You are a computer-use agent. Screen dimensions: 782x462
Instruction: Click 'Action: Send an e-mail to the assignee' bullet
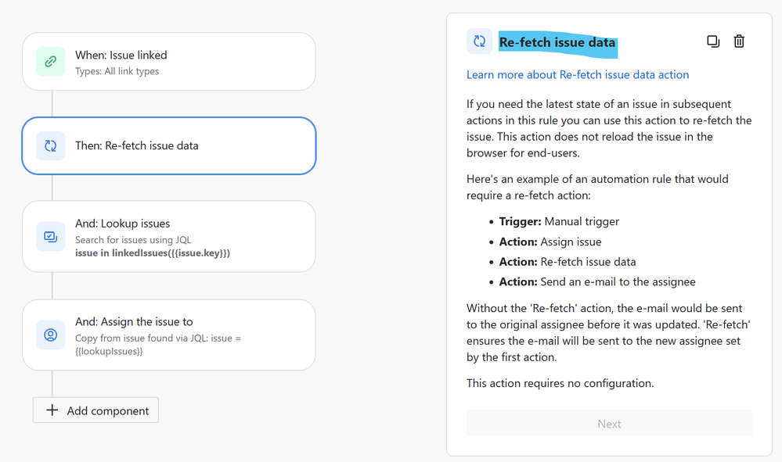coord(597,281)
